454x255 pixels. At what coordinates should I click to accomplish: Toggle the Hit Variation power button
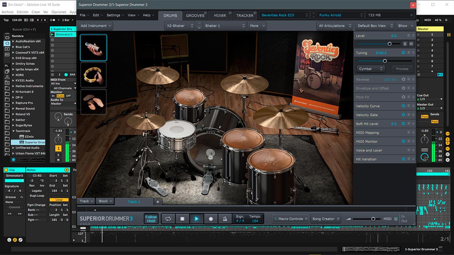(403, 159)
